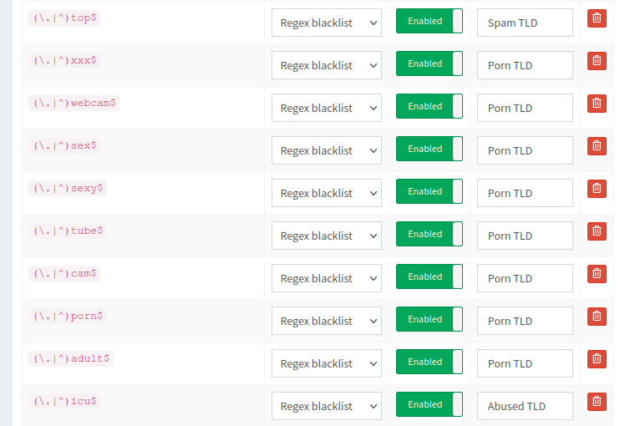Disable the icu$ regex rule
The width and height of the screenshot is (620, 426).
coord(429,404)
